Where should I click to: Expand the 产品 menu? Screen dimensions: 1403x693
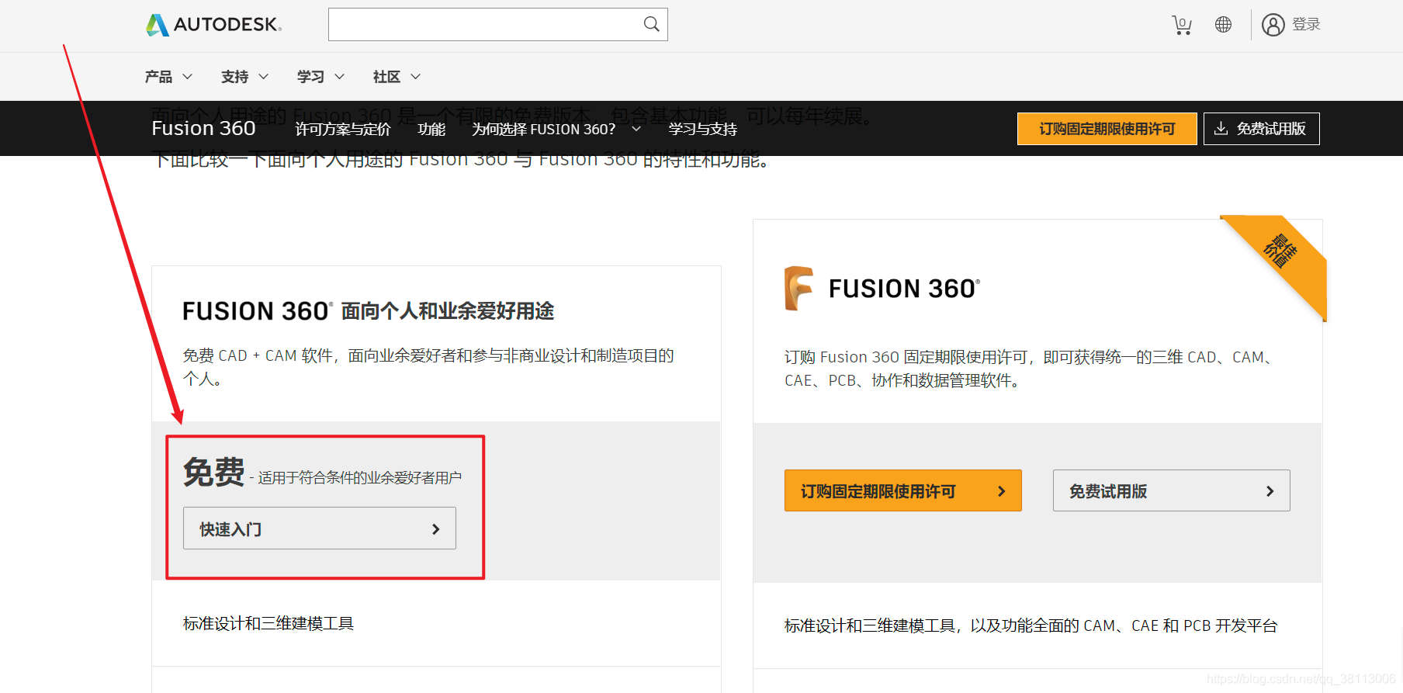[168, 77]
